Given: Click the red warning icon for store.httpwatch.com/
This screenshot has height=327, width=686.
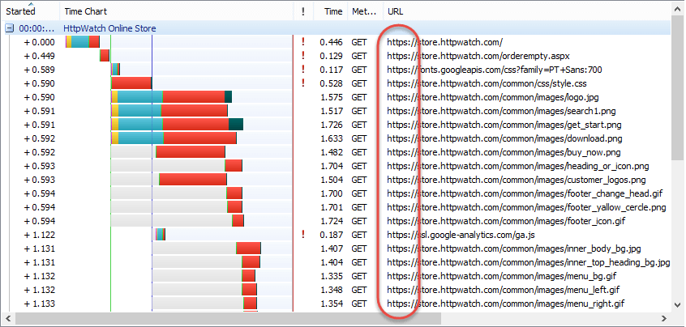Looking at the screenshot, I should click(302, 42).
